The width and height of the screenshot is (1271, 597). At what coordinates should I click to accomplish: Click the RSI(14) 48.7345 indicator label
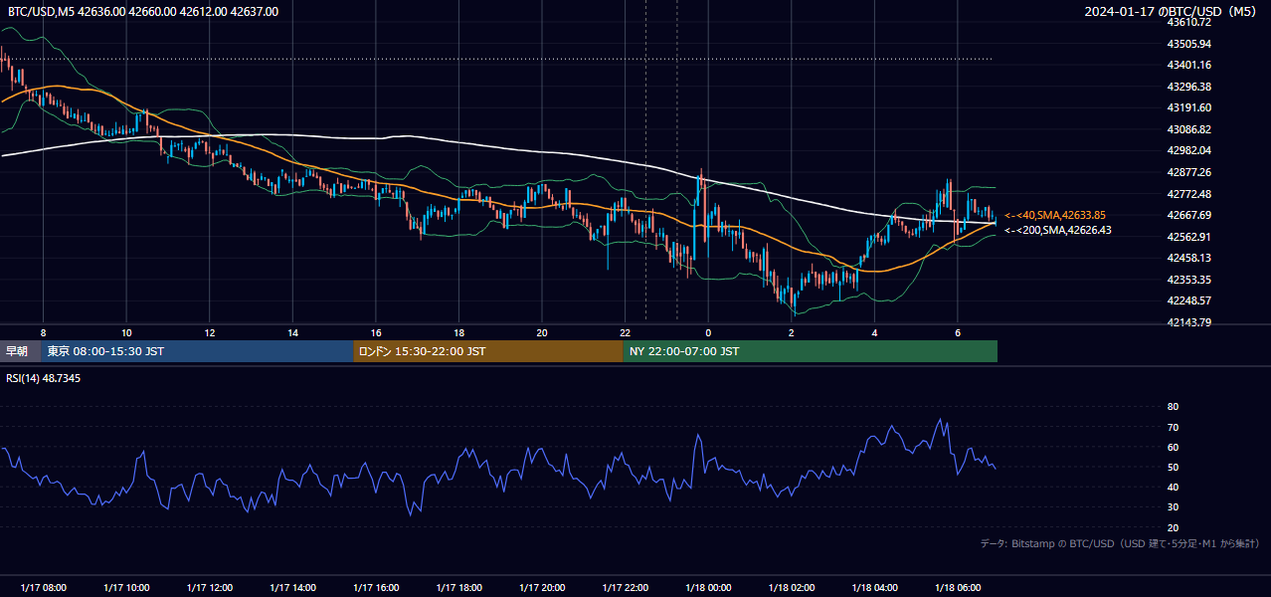click(44, 378)
